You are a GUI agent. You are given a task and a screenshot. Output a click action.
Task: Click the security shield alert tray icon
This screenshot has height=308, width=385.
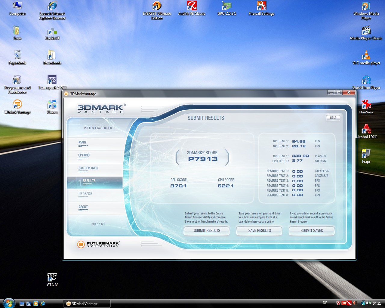click(x=338, y=303)
